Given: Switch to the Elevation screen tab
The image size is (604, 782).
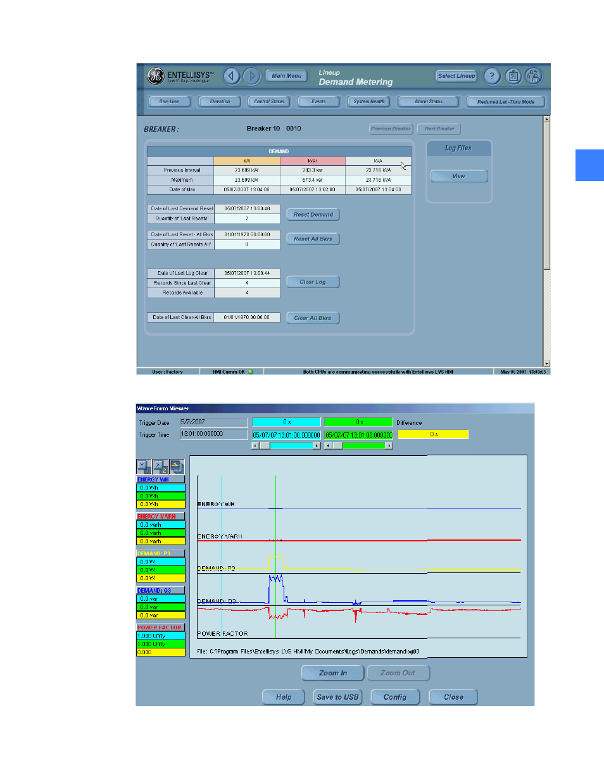Looking at the screenshot, I should (x=220, y=101).
